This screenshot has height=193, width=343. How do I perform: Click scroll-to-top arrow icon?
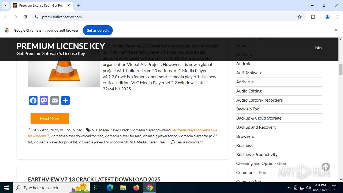coord(326,167)
